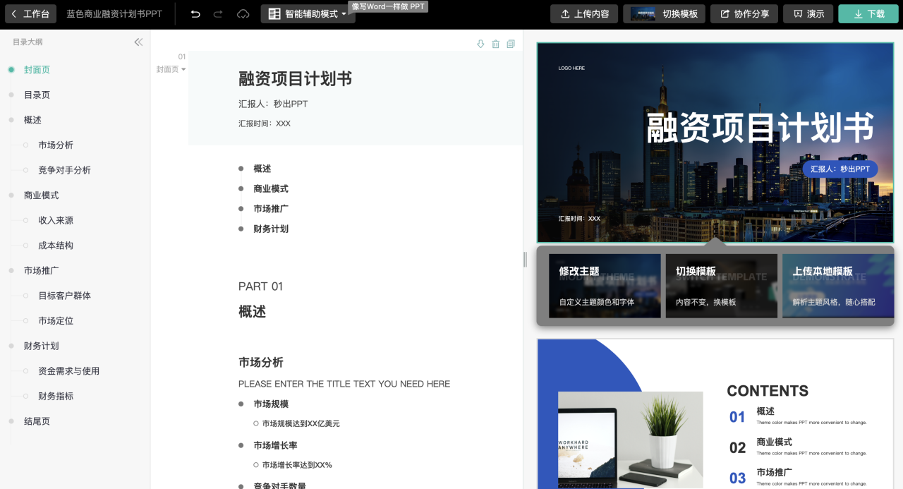Go back to 工作台
903x489 pixels.
[30, 14]
